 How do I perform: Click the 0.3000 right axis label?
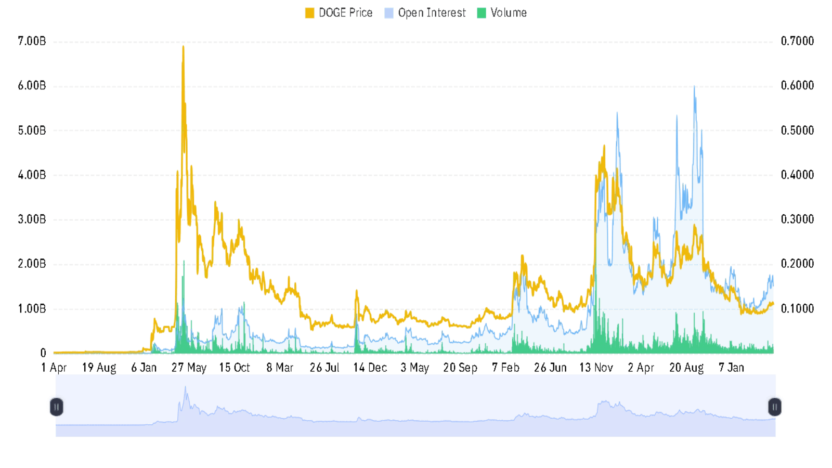point(797,219)
